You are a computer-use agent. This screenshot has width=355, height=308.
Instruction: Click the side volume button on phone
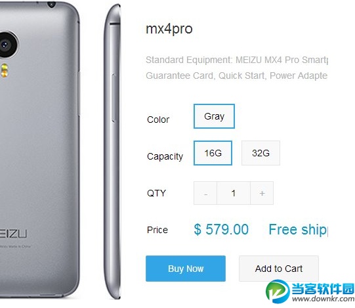tap(114, 98)
